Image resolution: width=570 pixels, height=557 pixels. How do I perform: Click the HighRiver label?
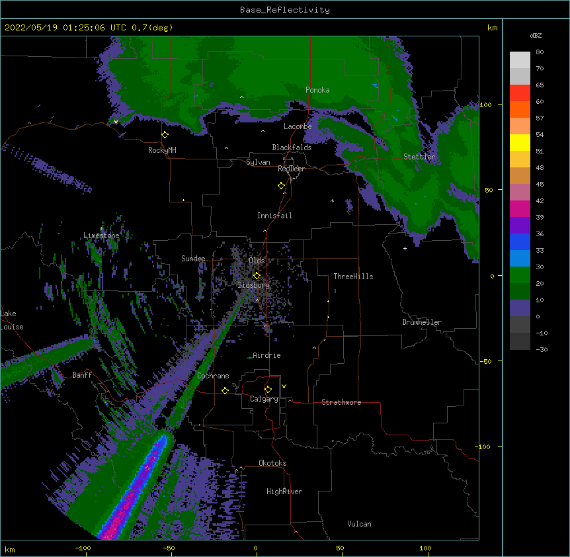pyautogui.click(x=284, y=492)
